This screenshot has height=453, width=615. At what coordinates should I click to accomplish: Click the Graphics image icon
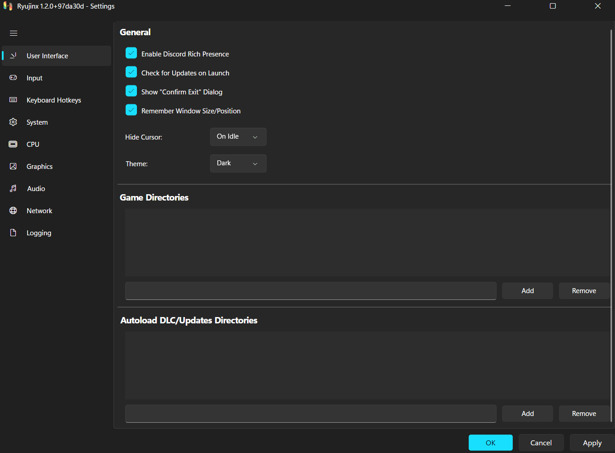(13, 166)
